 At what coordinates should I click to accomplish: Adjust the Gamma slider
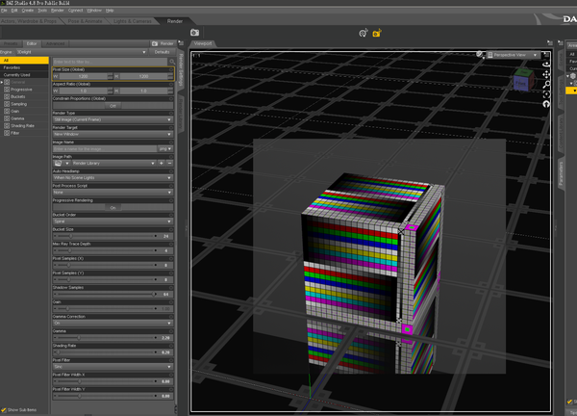[x=107, y=338]
